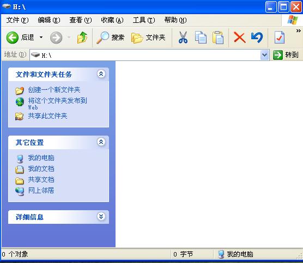Click the Up one folder level icon
This screenshot has width=303, height=263.
pos(82,38)
